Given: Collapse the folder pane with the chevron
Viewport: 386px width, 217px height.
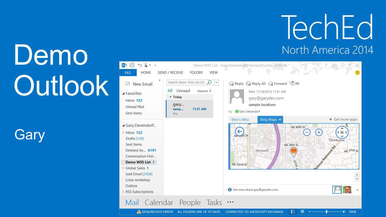Looking at the screenshot, I should click(160, 80).
